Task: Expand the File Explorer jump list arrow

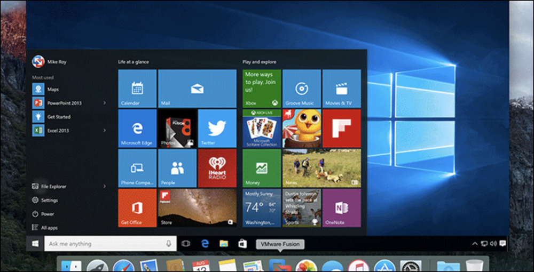Action: (105, 186)
